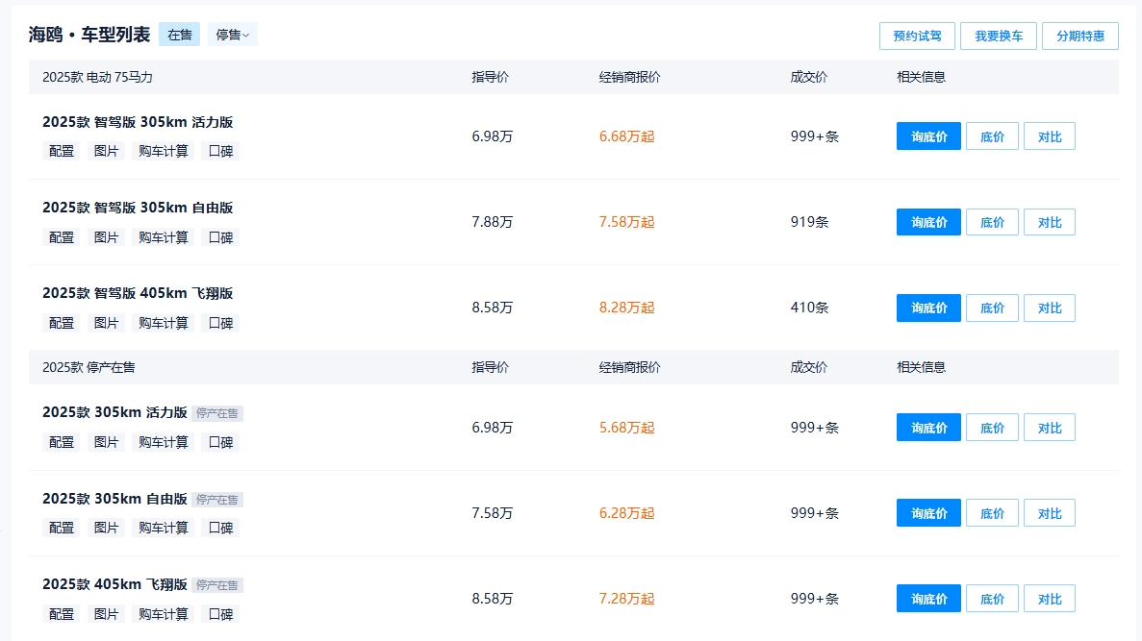Click 询底价 for 智驾版 305km 活力版

click(928, 136)
